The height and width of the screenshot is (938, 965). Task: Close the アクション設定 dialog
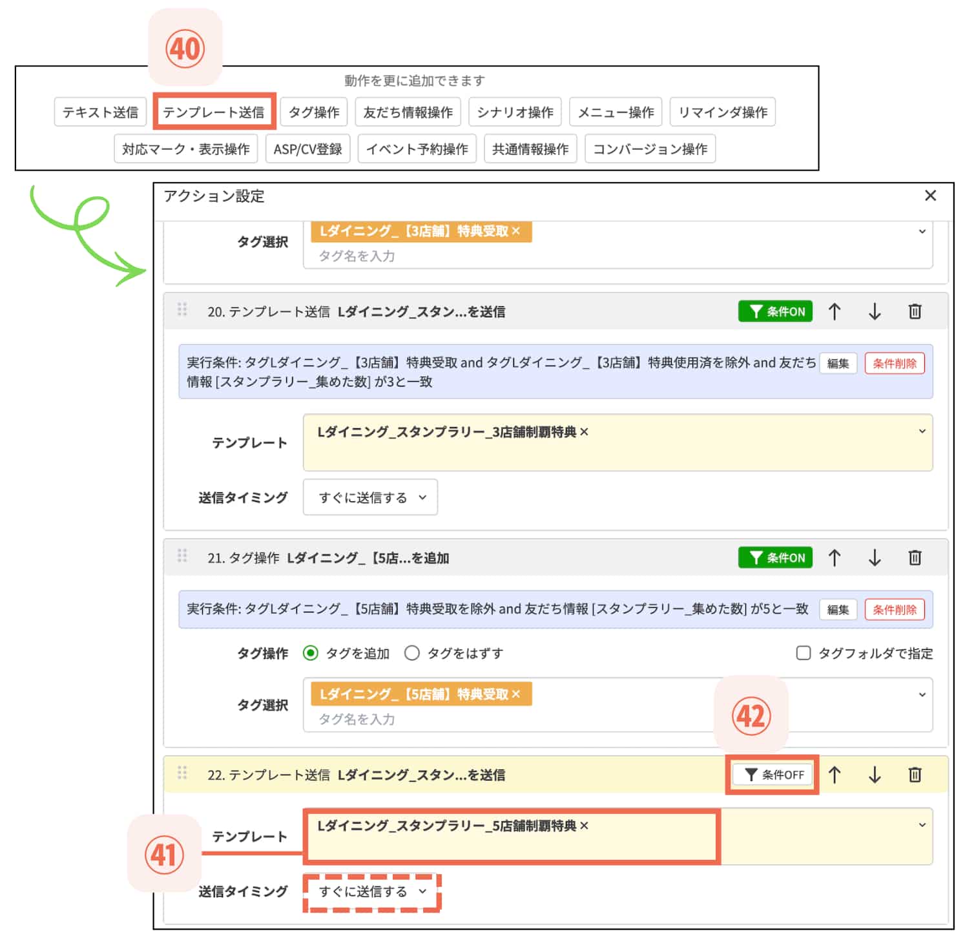click(x=930, y=196)
